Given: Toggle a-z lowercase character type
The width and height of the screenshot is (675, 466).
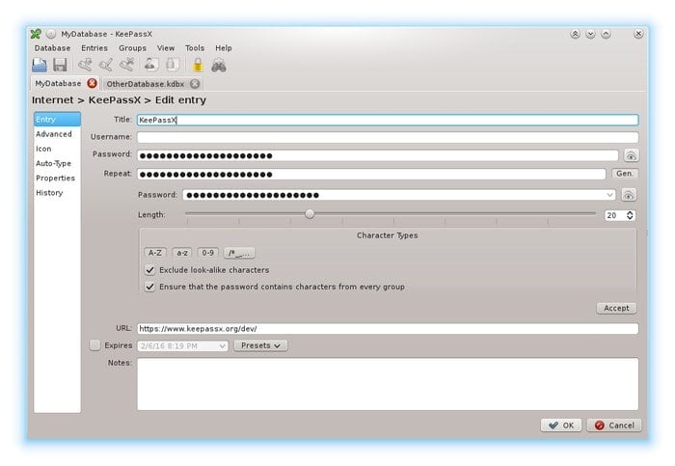Looking at the screenshot, I should [182, 253].
